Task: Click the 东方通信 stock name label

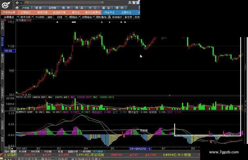Action: point(21,20)
